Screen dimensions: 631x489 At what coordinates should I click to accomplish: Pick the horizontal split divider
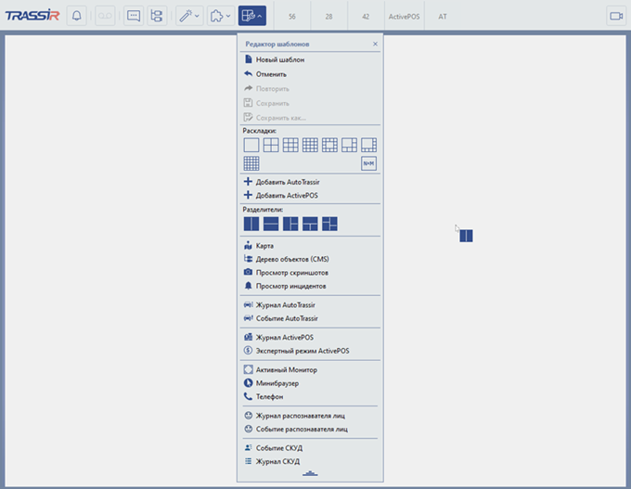coord(271,224)
